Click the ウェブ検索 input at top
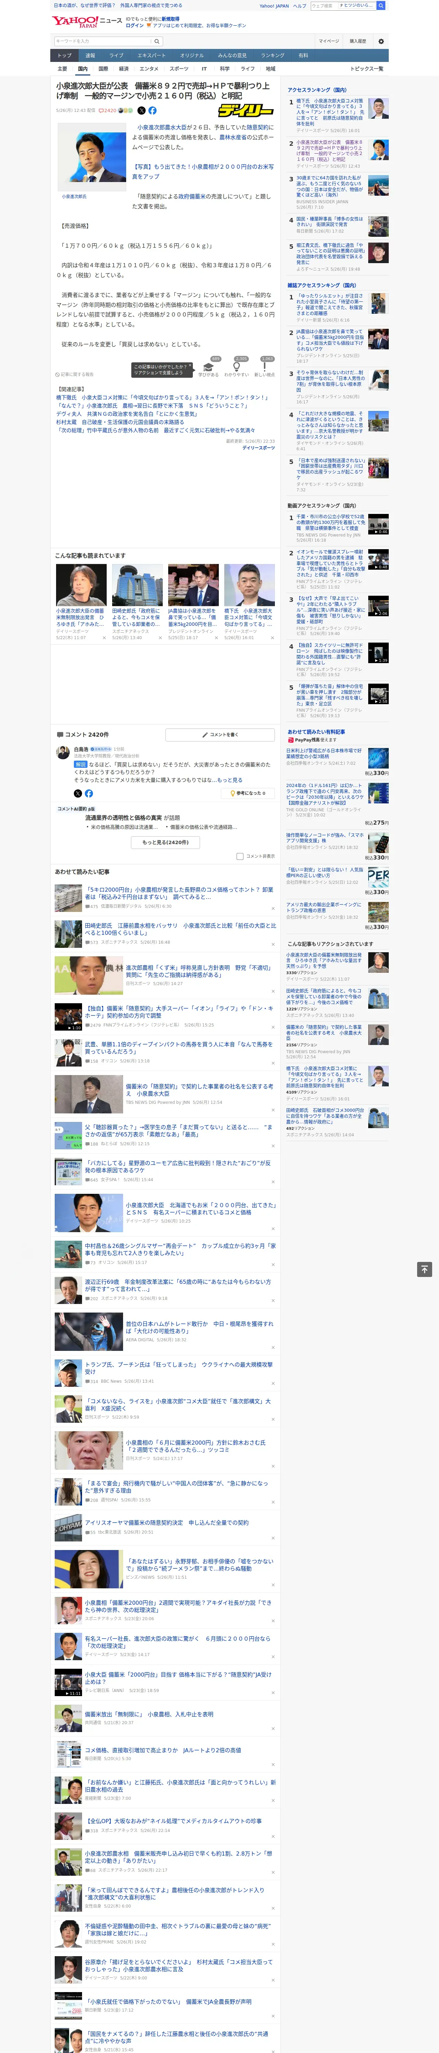The height and width of the screenshot is (2053, 439). [324, 5]
